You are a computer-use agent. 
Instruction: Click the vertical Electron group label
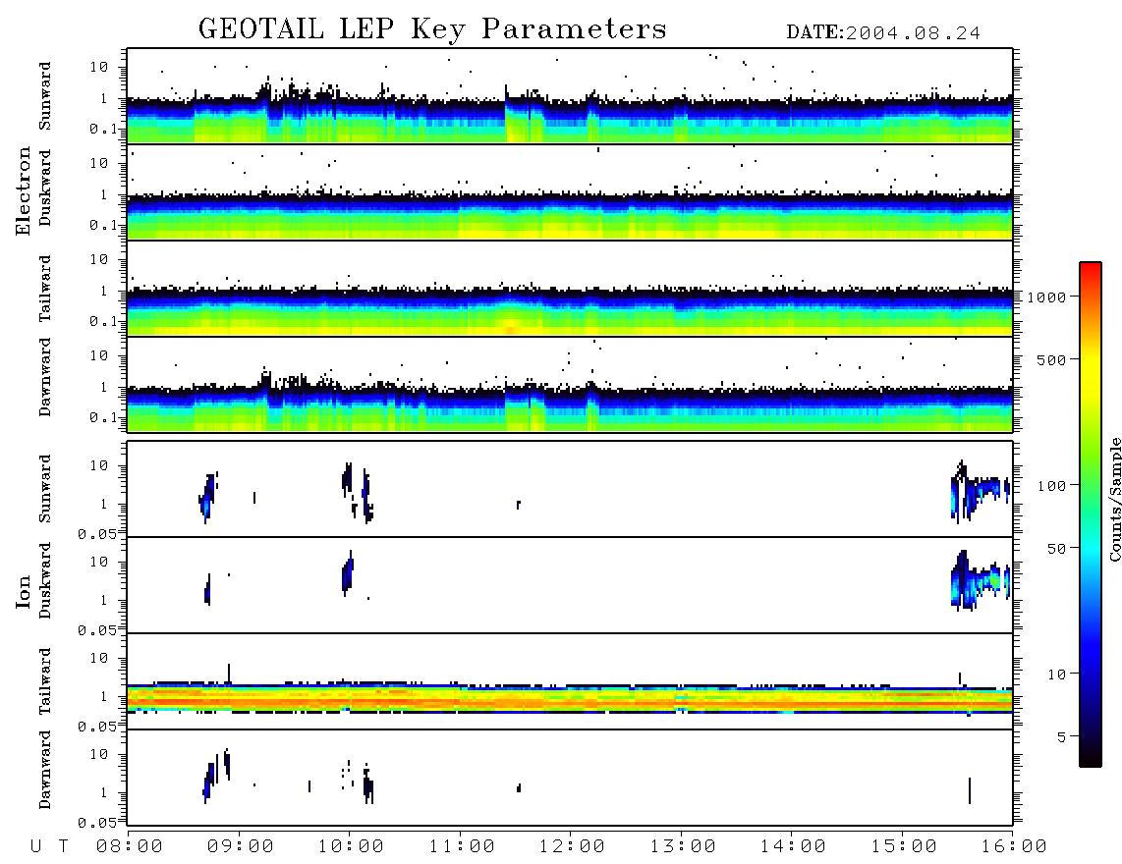[x=24, y=190]
